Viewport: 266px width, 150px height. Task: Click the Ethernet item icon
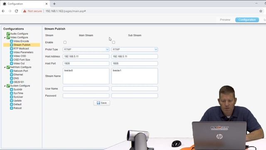(11, 75)
